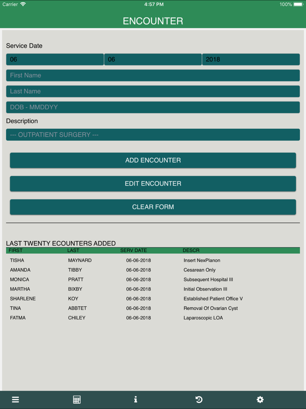Click description Subsequent Hospital III

tap(208, 280)
